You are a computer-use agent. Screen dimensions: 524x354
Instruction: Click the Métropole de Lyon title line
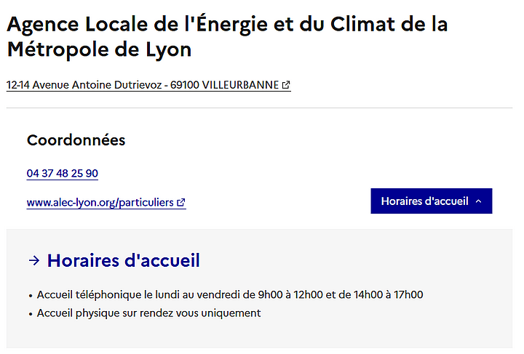[99, 50]
